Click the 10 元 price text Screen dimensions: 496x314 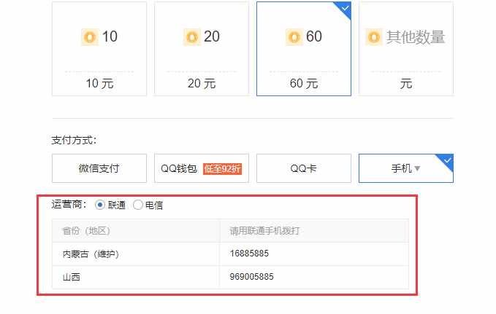click(x=99, y=84)
